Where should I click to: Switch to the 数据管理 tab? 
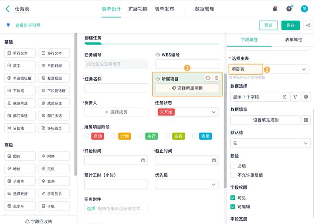(x=205, y=9)
